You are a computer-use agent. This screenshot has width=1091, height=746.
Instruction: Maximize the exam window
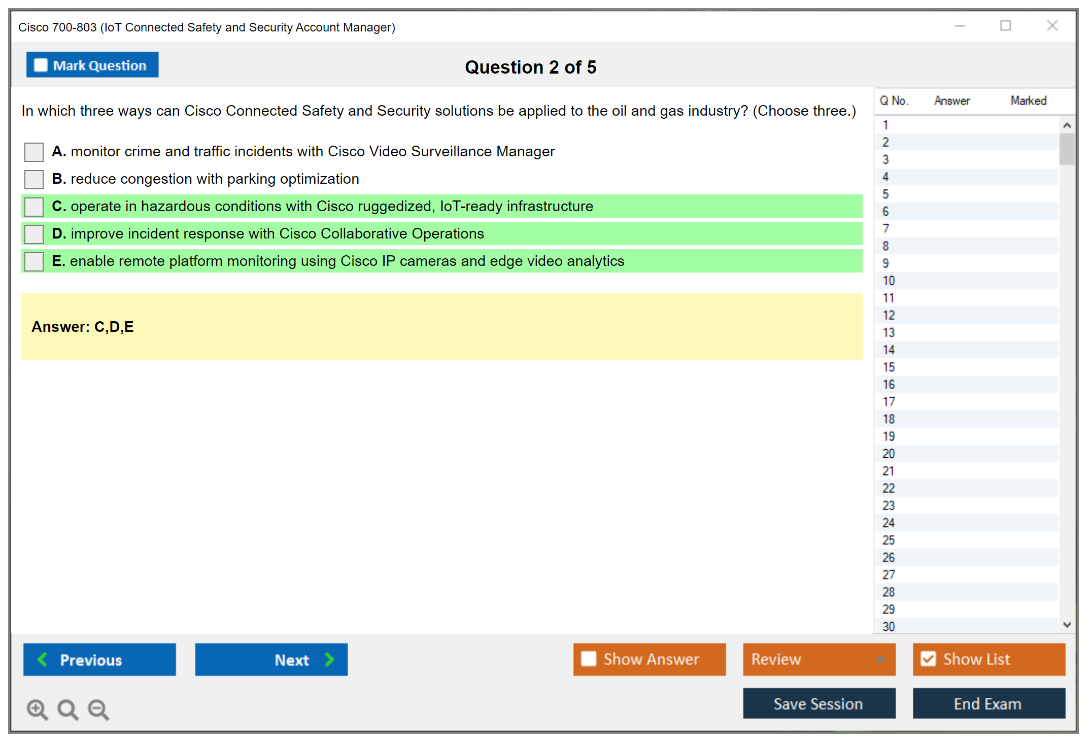[1005, 25]
